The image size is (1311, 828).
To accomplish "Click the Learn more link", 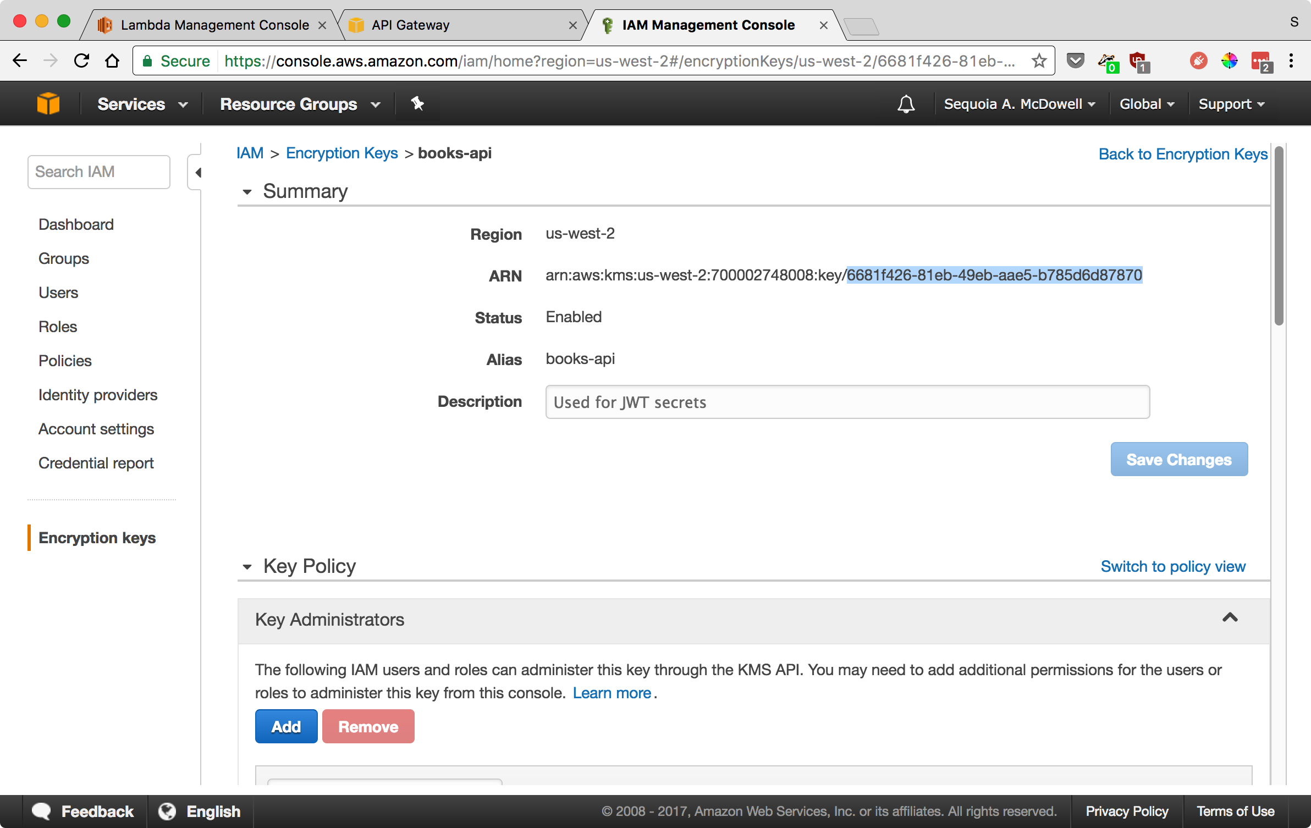I will (612, 693).
